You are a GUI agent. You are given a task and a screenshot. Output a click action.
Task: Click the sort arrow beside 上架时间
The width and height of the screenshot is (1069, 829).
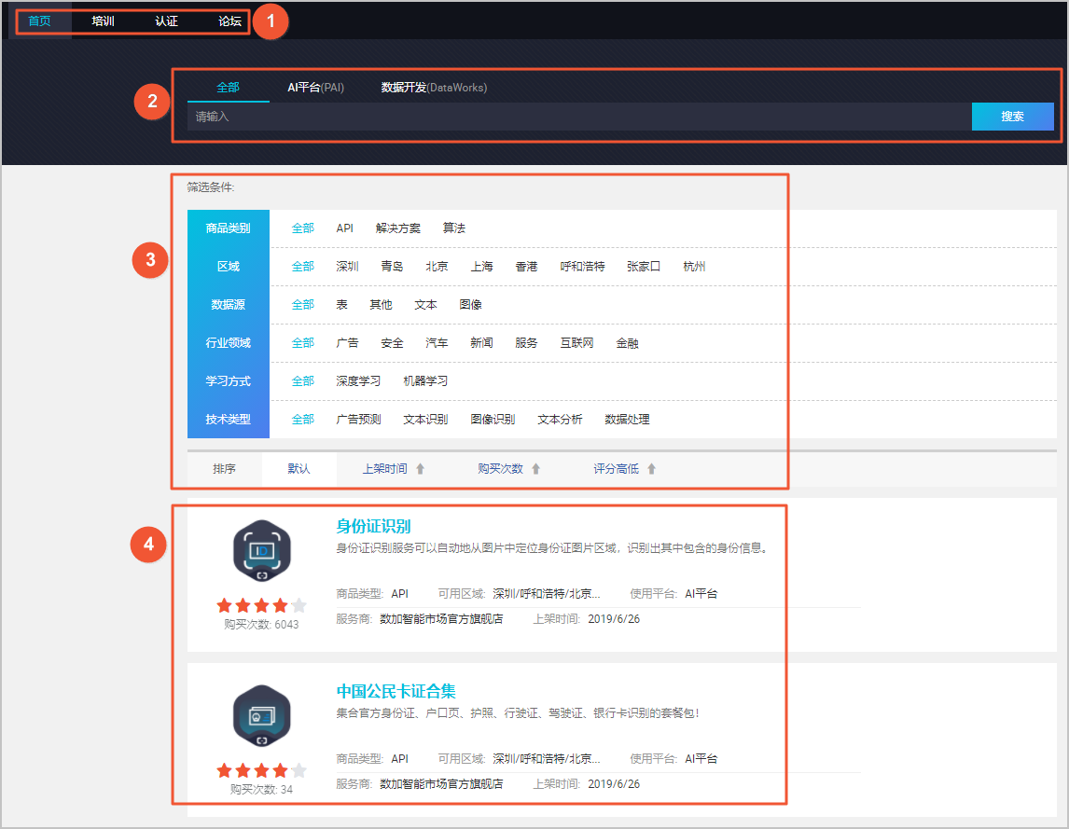(x=420, y=469)
